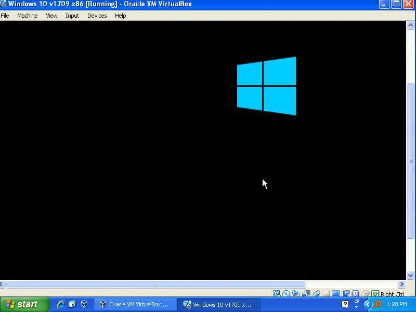416x312 pixels.
Task: Click the horizontal scrollbar thumb
Action: coord(156,284)
